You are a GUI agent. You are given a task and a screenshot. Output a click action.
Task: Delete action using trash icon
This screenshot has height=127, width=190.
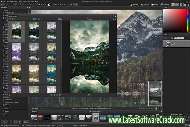54,95
